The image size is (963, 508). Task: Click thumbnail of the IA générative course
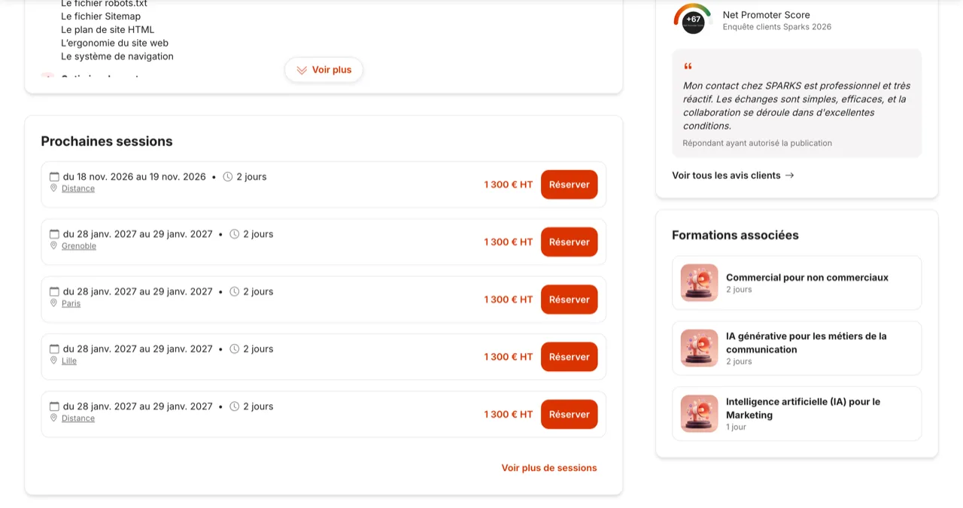point(700,348)
